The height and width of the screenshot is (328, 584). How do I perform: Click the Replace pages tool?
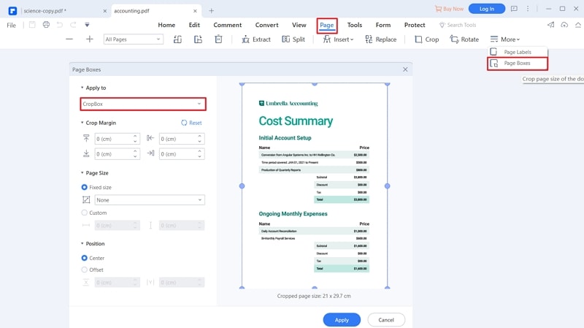380,39
